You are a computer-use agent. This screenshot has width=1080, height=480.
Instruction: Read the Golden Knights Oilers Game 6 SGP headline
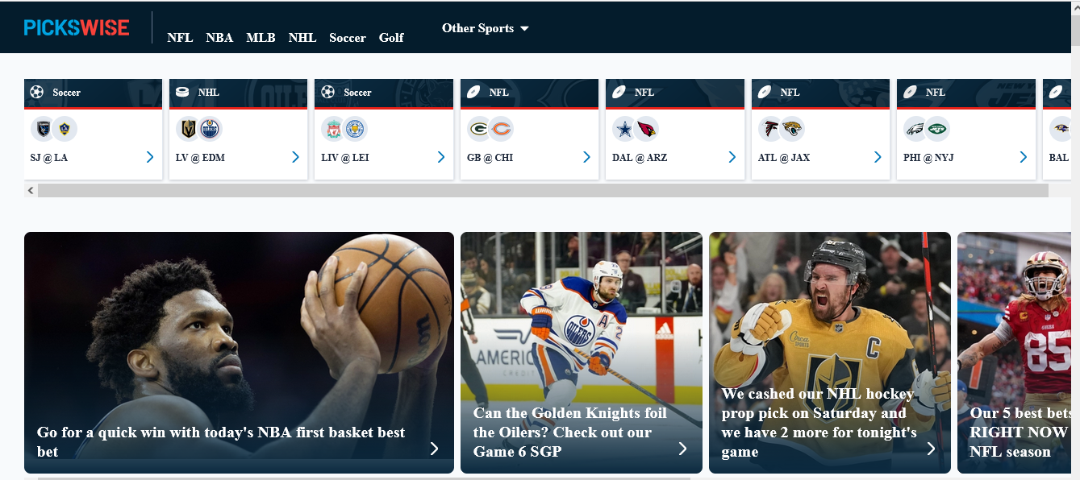tap(570, 432)
